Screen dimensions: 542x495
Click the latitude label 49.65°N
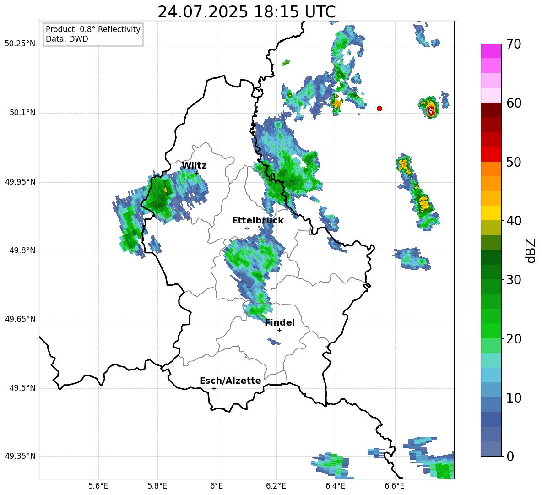(x=20, y=319)
